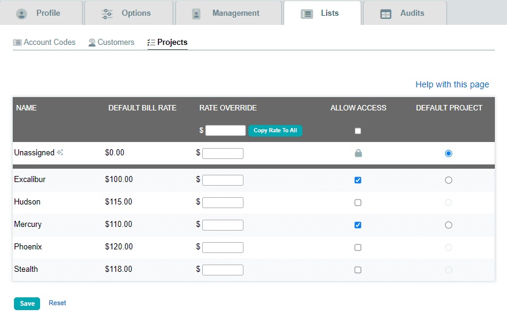
Task: Click the Account Codes list icon
Action: coord(18,42)
